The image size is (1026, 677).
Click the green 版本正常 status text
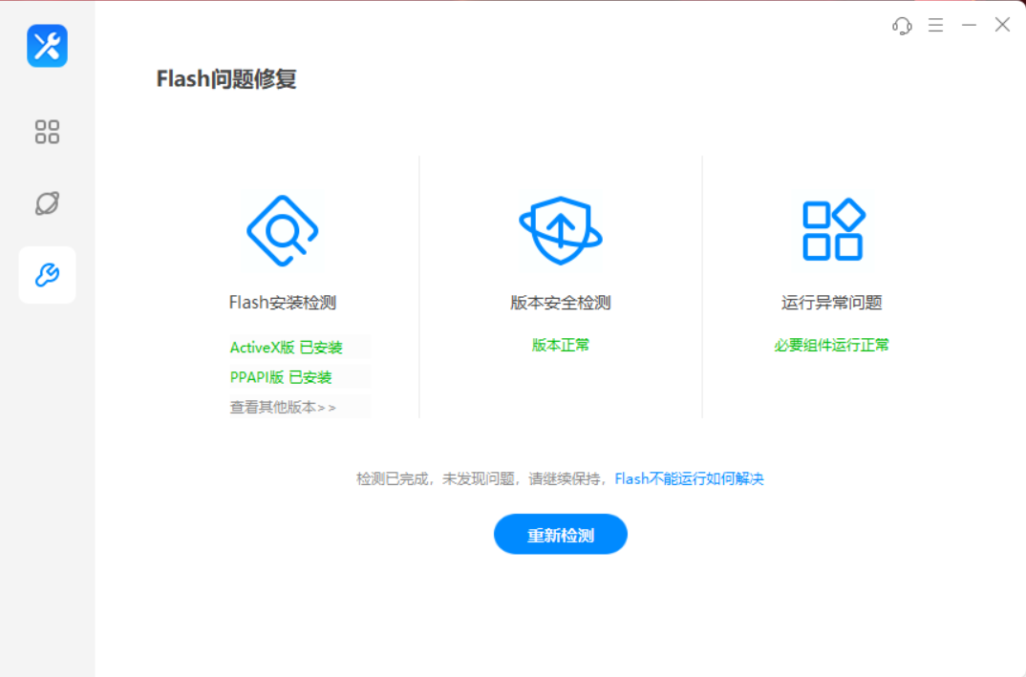click(560, 345)
